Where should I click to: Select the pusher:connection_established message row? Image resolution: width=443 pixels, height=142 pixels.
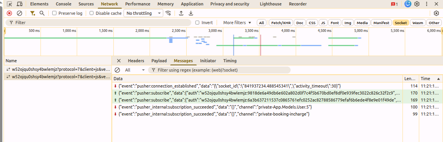point(258,86)
